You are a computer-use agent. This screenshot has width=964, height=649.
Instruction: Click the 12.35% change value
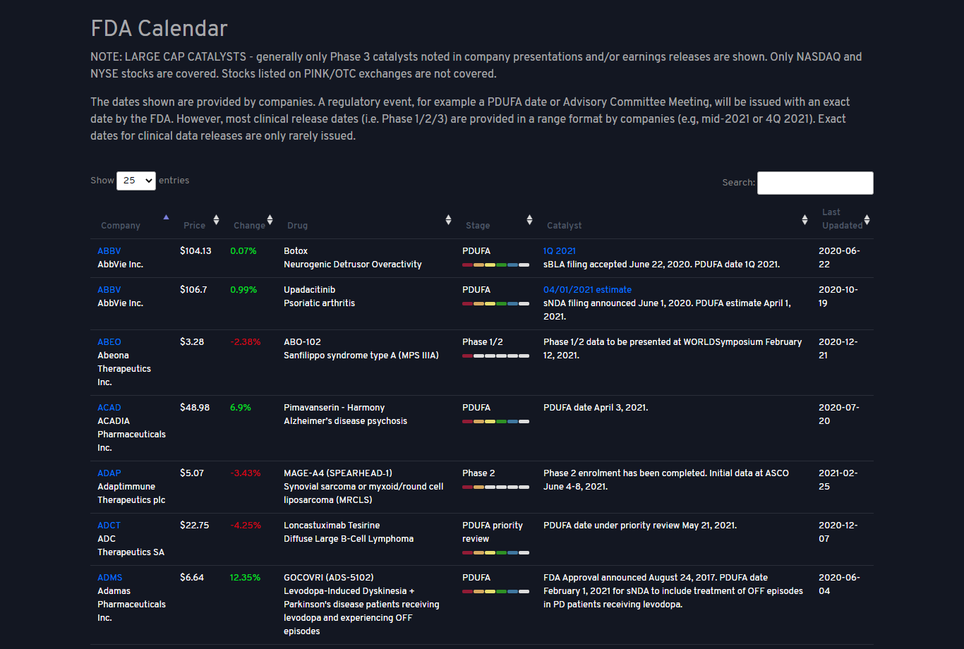pyautogui.click(x=245, y=578)
